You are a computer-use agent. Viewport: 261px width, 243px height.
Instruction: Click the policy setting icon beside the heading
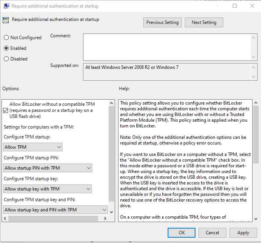tap(6, 20)
